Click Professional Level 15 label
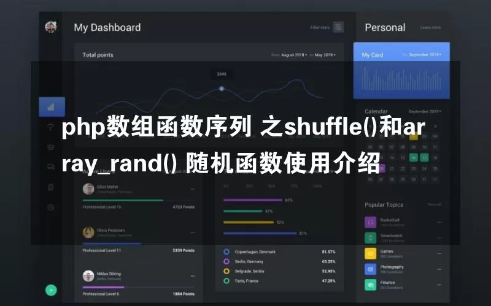This screenshot has width=491, height=306. coord(102,207)
